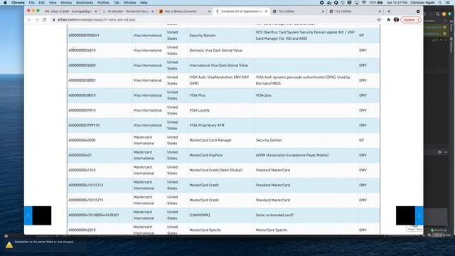Close the Hex to Binary Converter tab
Viewport: 455px width, 256px height.
pos(209,11)
